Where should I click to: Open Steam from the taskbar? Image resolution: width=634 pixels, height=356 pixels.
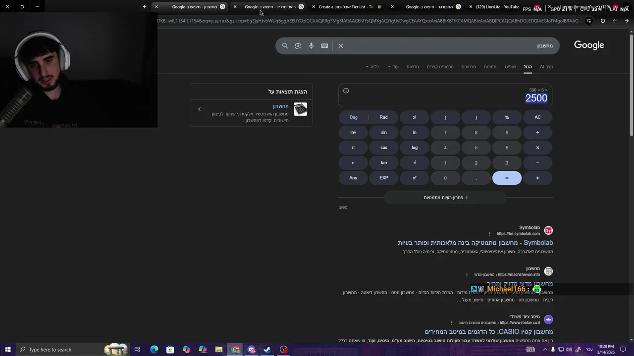click(x=267, y=350)
